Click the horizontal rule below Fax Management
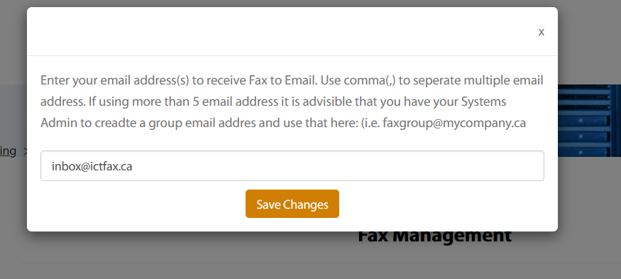The image size is (621, 279). pos(321,263)
